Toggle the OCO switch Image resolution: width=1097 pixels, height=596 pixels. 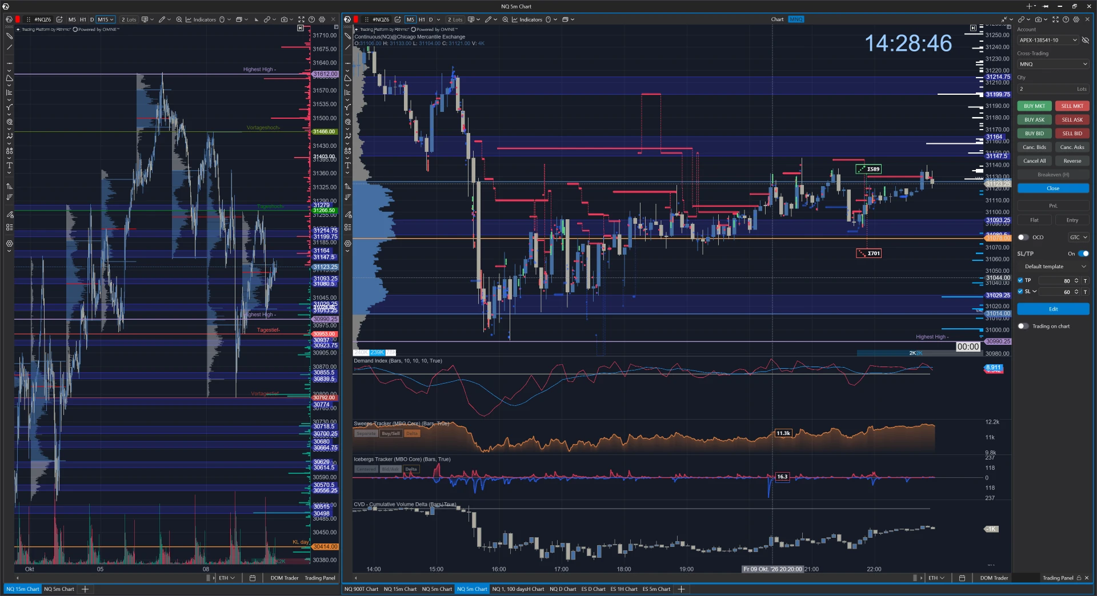tap(1023, 237)
